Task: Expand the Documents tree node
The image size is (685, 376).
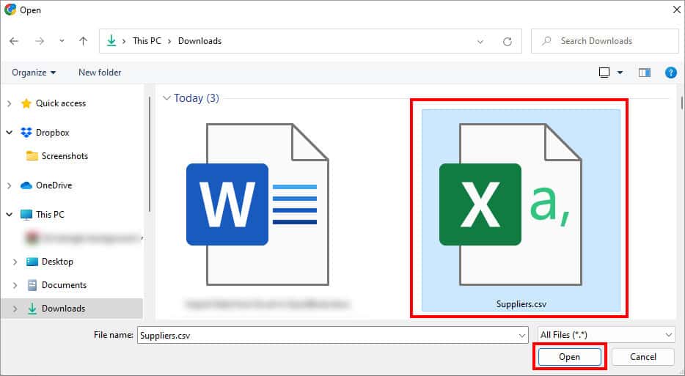Action: (15, 285)
